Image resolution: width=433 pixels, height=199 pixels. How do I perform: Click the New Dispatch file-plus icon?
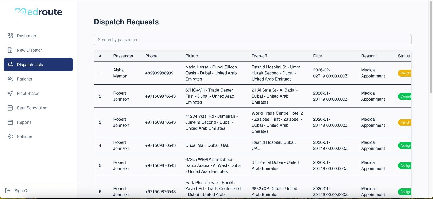point(10,50)
